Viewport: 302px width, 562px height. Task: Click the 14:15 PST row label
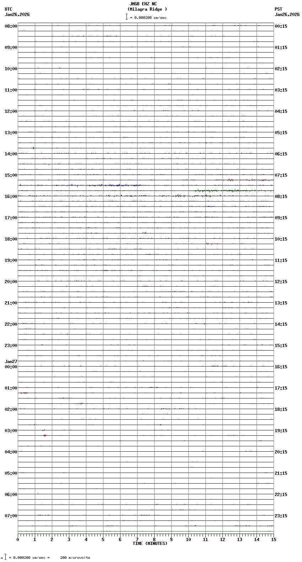tap(281, 324)
